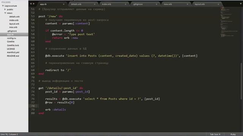243x136 pixels.
Task: Close the .gitignore tab
Action: point(156,4)
